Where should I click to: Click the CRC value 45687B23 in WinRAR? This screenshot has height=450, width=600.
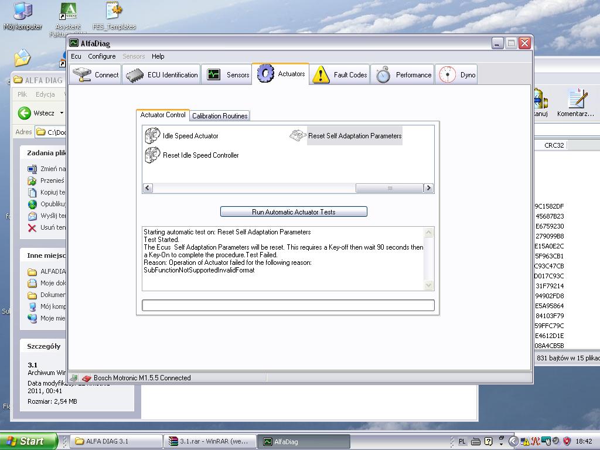[x=550, y=216]
